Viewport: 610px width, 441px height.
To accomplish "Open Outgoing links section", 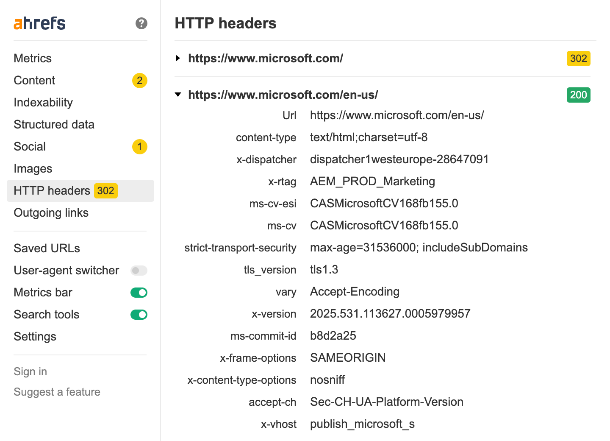I will tap(51, 213).
